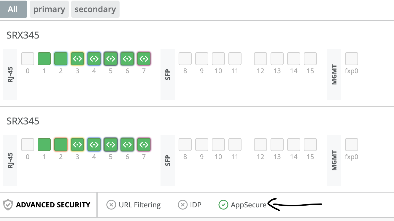
Task: Select port 5 on the top SRX345
Action: [x=111, y=59]
